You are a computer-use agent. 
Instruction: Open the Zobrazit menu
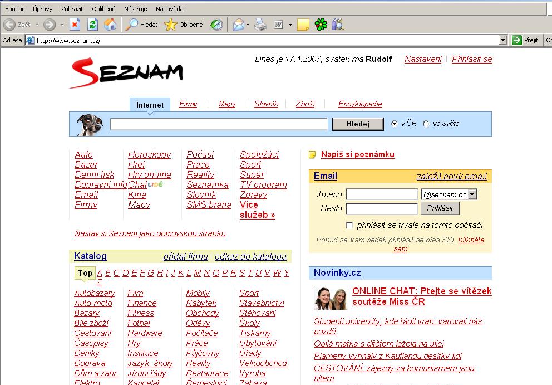click(72, 9)
